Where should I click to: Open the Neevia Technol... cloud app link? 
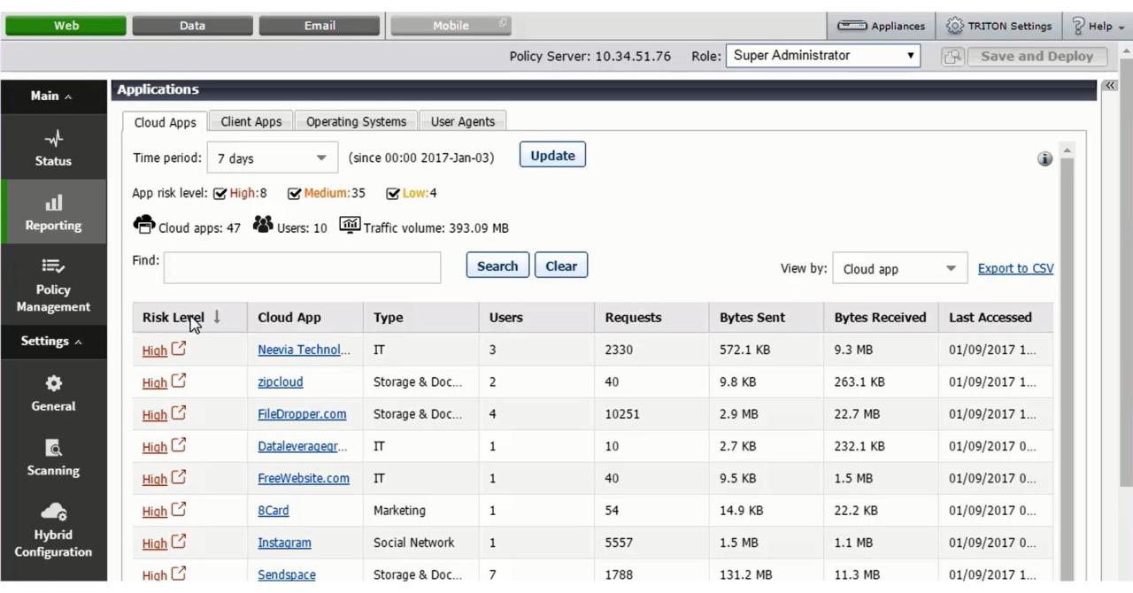304,350
